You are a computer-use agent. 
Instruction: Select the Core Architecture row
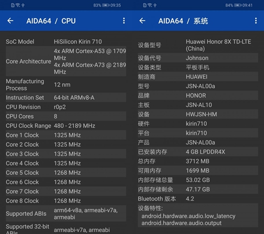[66, 61]
